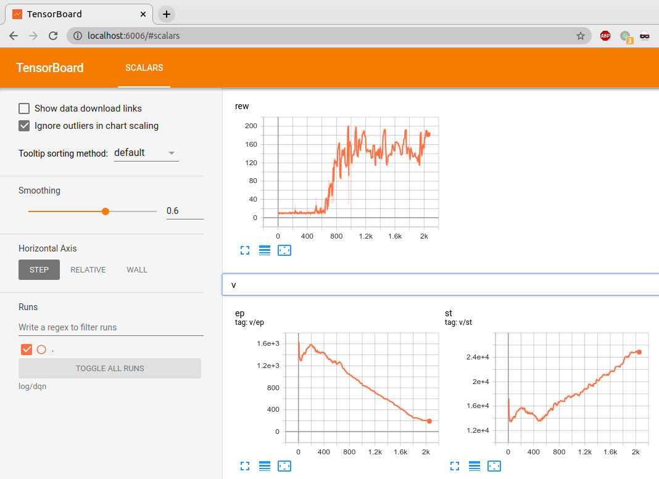Click the Horizontal Axis heading
Screen dimensions: 659x479
tap(48, 248)
